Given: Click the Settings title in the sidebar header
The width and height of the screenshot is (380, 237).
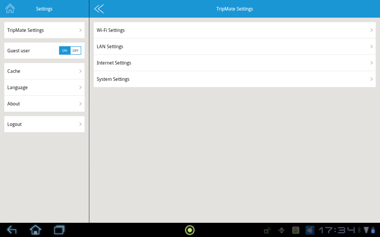Looking at the screenshot, I should click(44, 9).
